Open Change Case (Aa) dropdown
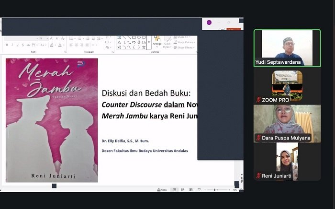Image resolution: width=335 pixels, height=209 pixels. pos(44,45)
